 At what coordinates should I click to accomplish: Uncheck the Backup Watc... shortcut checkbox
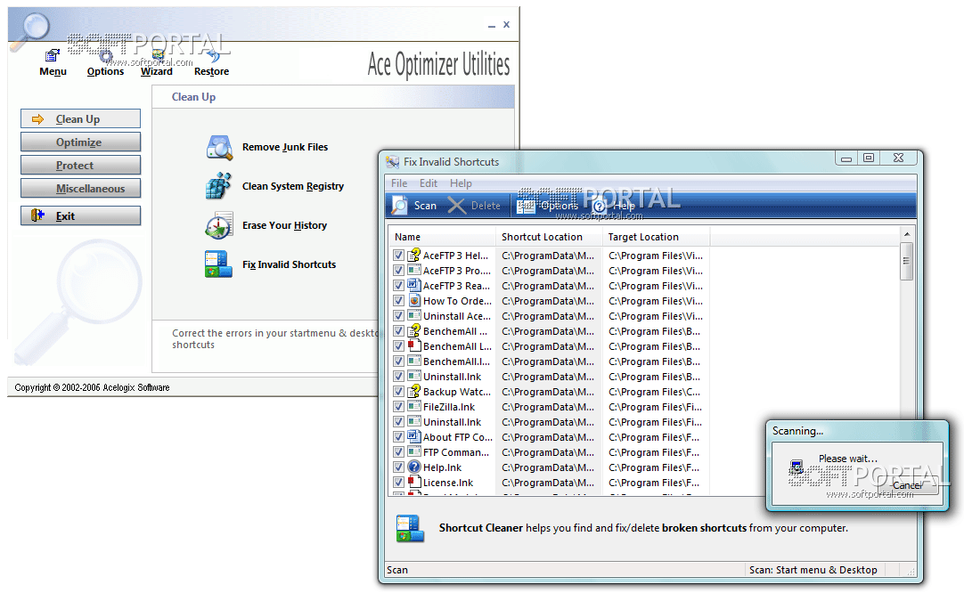pos(398,392)
